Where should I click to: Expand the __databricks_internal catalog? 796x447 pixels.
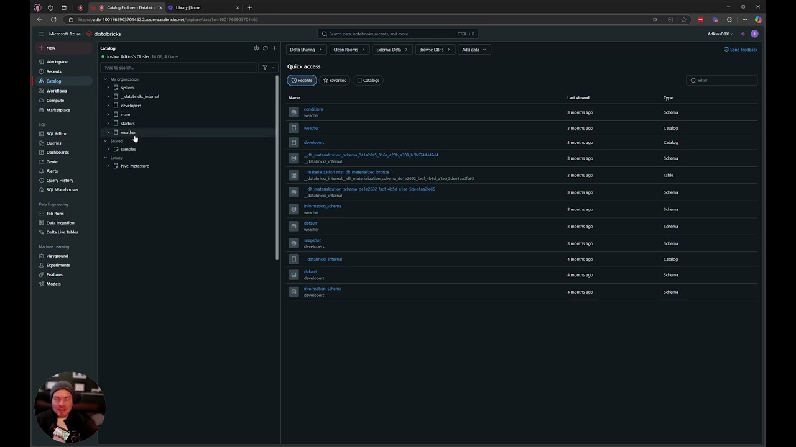(x=108, y=96)
